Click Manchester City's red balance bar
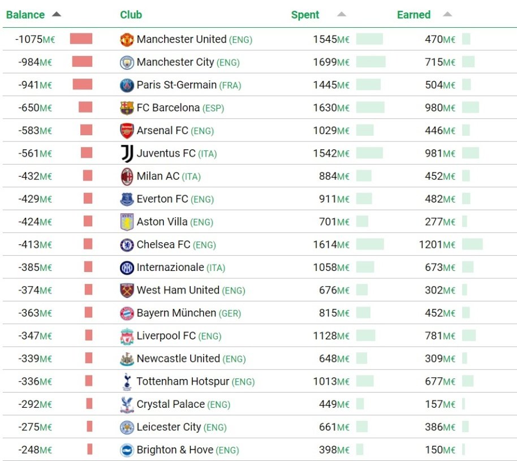This screenshot has width=517, height=461. pyautogui.click(x=82, y=62)
